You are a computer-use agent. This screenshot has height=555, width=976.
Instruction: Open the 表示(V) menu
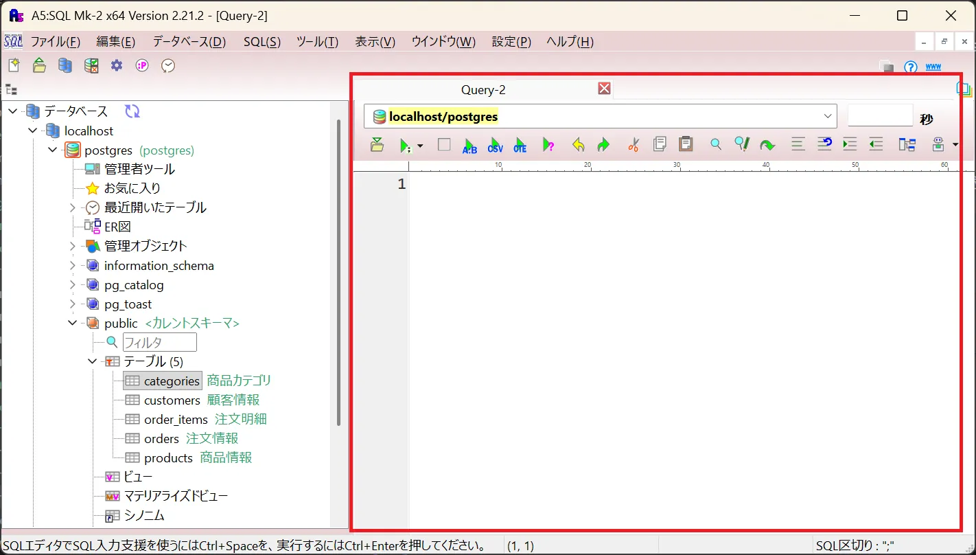pos(375,42)
